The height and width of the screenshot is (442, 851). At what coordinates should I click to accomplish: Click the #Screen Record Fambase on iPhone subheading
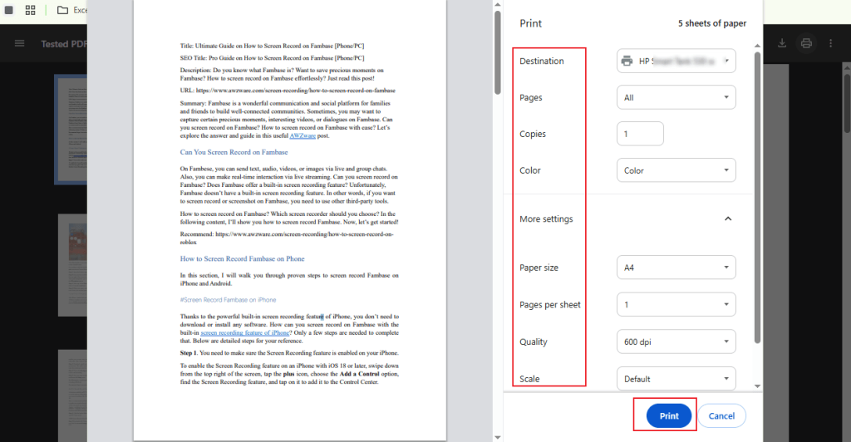(x=228, y=300)
